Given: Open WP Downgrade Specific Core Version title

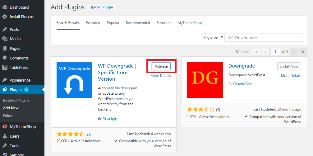Looking at the screenshot, I should 117,73.
